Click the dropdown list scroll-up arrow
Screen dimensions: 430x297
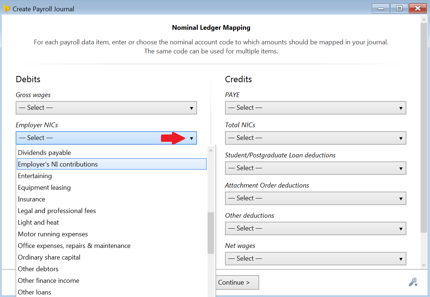click(x=210, y=150)
